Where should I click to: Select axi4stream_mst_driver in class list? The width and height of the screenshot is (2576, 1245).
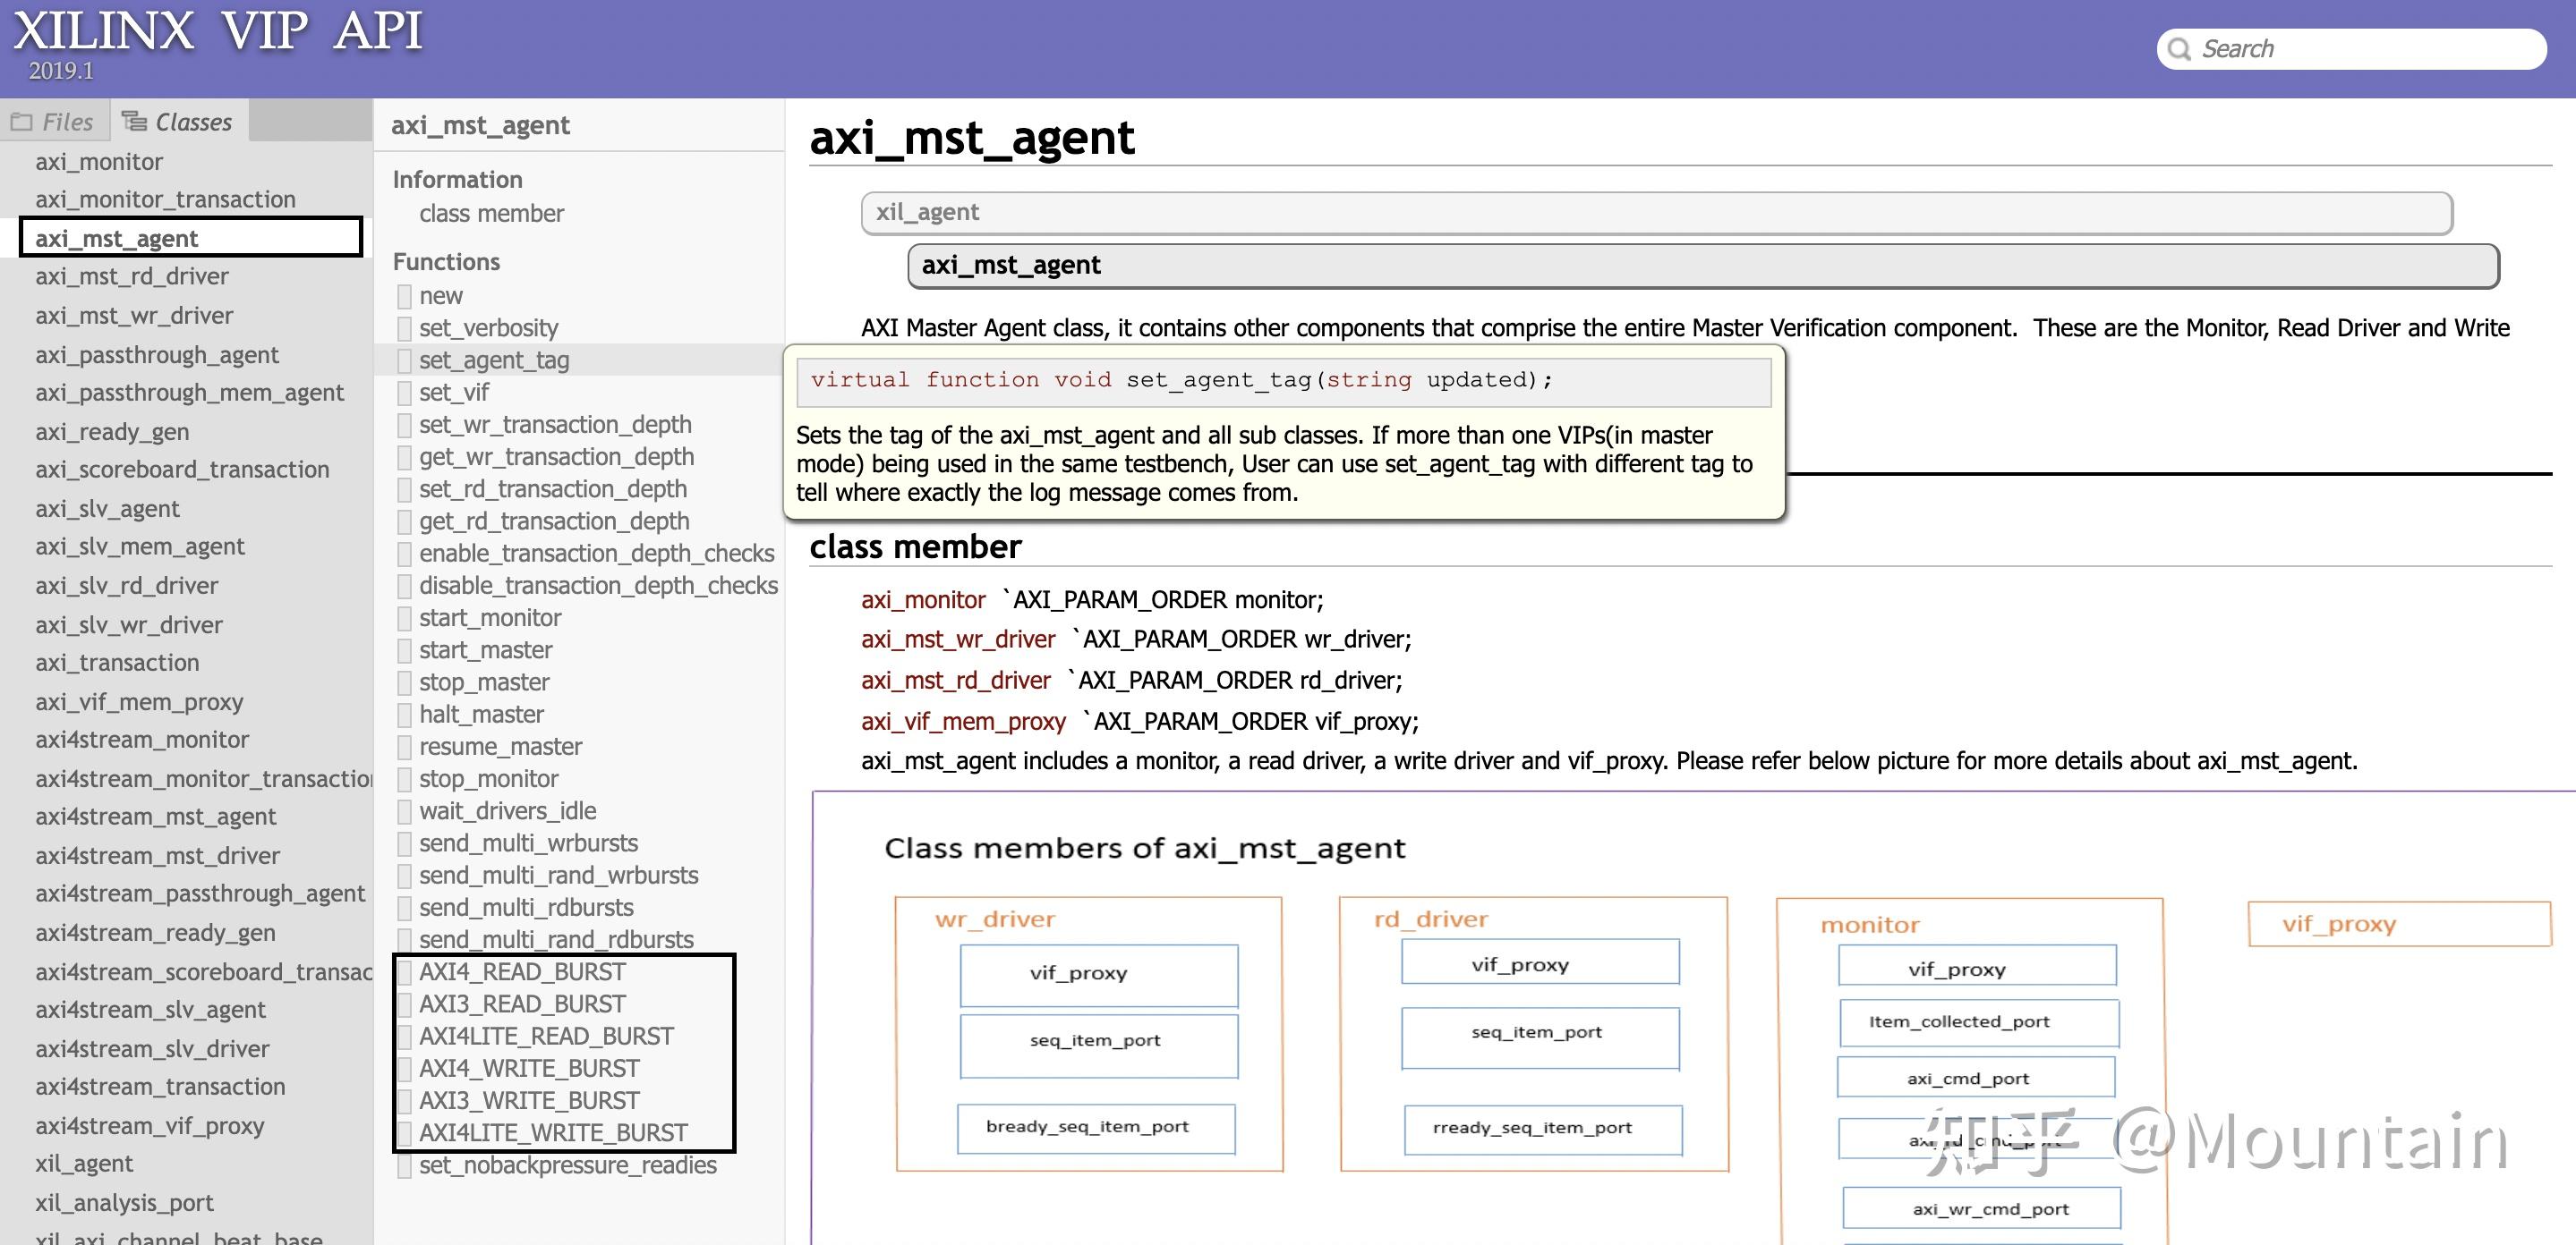(157, 855)
